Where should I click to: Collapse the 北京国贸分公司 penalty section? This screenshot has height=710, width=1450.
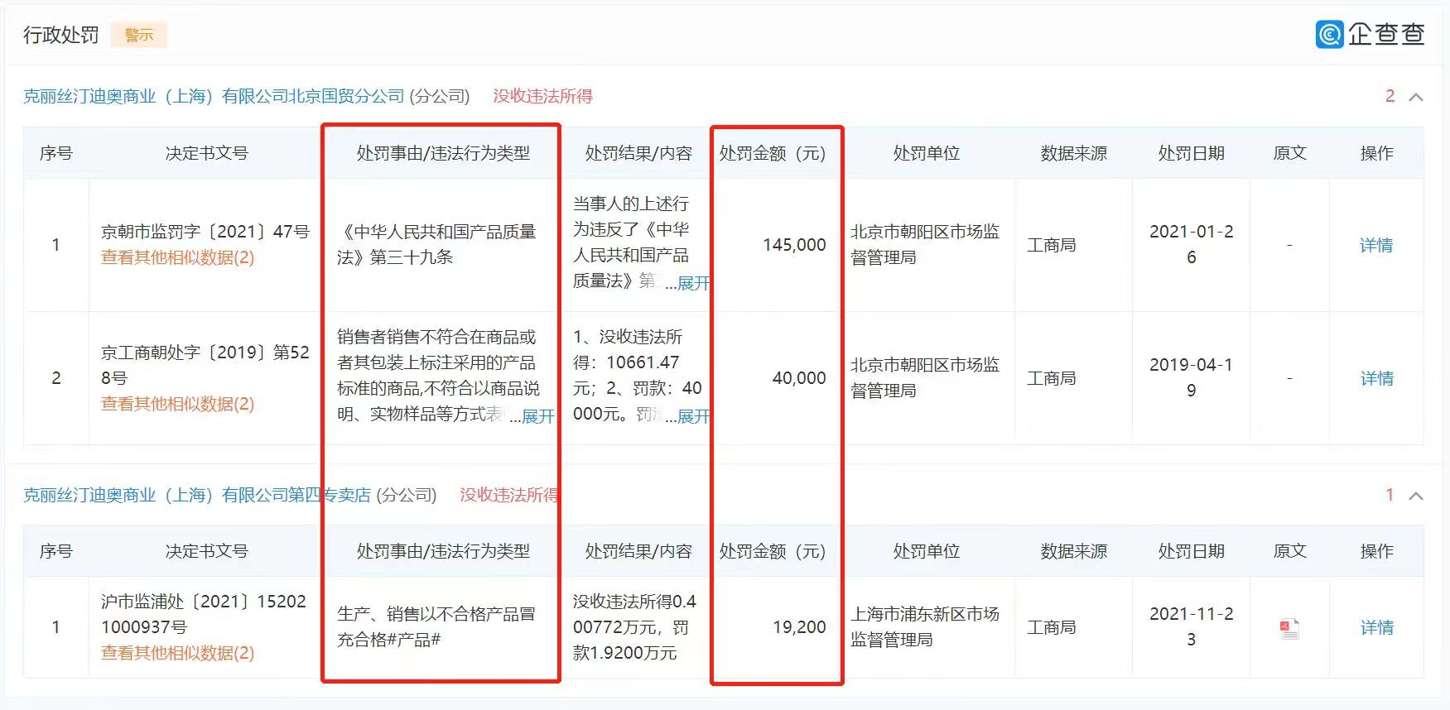(x=1416, y=98)
